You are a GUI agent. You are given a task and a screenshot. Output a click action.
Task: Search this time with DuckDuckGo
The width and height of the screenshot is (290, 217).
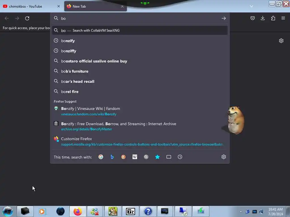tap(123, 157)
